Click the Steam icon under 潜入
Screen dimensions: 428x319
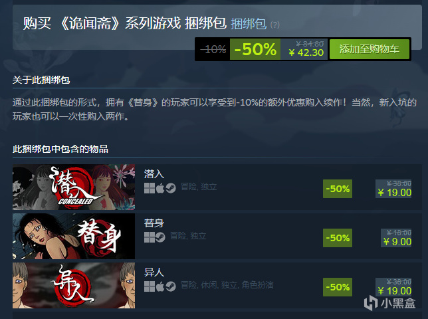171,188
